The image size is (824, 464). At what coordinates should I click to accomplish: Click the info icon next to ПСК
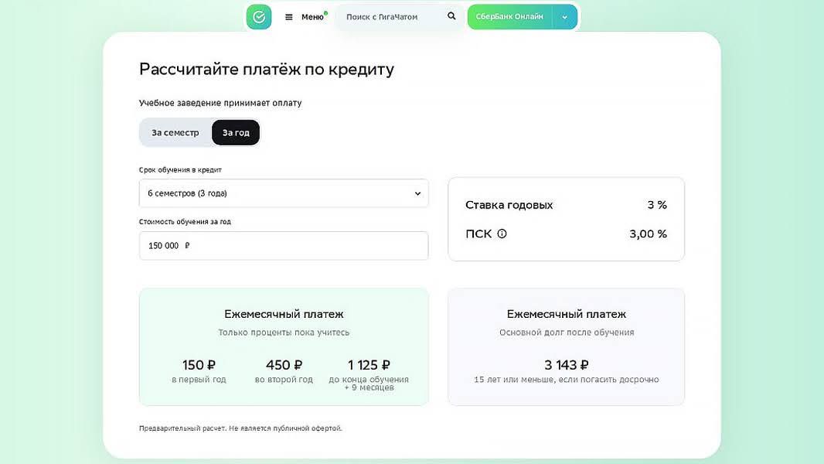point(502,234)
